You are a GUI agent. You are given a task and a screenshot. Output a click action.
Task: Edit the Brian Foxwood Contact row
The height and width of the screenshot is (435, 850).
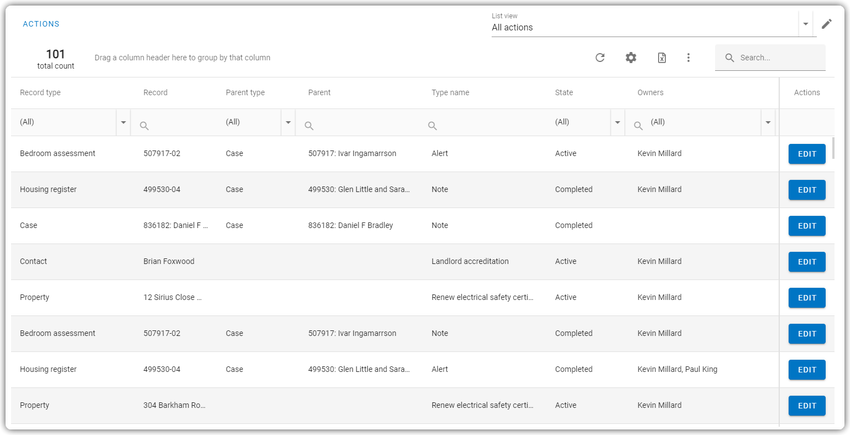coord(807,262)
